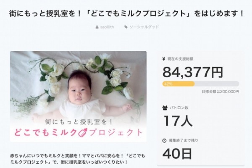The height and width of the screenshot is (168, 252).
Task: Click the tag icon beside ソーシャルグッド
Action: (126, 27)
